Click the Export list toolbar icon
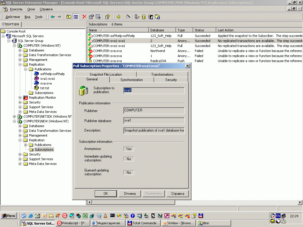Screen dimensions: 303x227 click(98, 17)
